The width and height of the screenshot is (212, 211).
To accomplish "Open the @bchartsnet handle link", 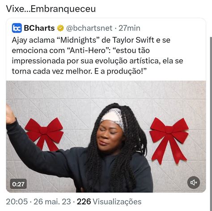I will [x=89, y=28].
